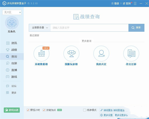Click the smiling avatar above 无角色

tap(12, 23)
